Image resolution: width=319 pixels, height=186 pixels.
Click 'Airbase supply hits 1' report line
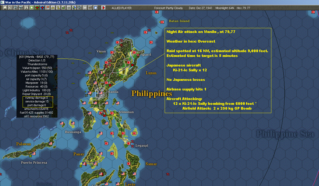(186, 89)
